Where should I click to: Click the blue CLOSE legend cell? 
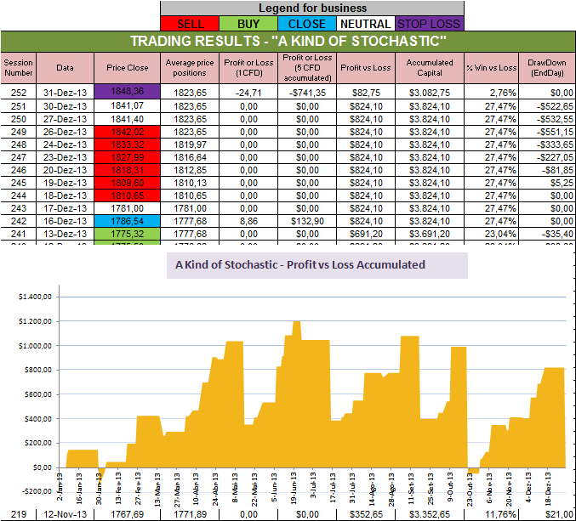tap(307, 24)
